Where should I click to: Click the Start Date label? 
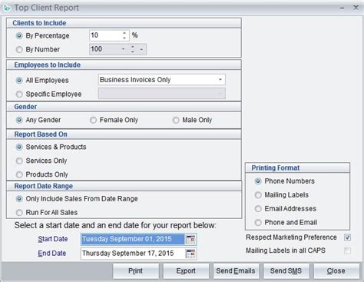53,239
